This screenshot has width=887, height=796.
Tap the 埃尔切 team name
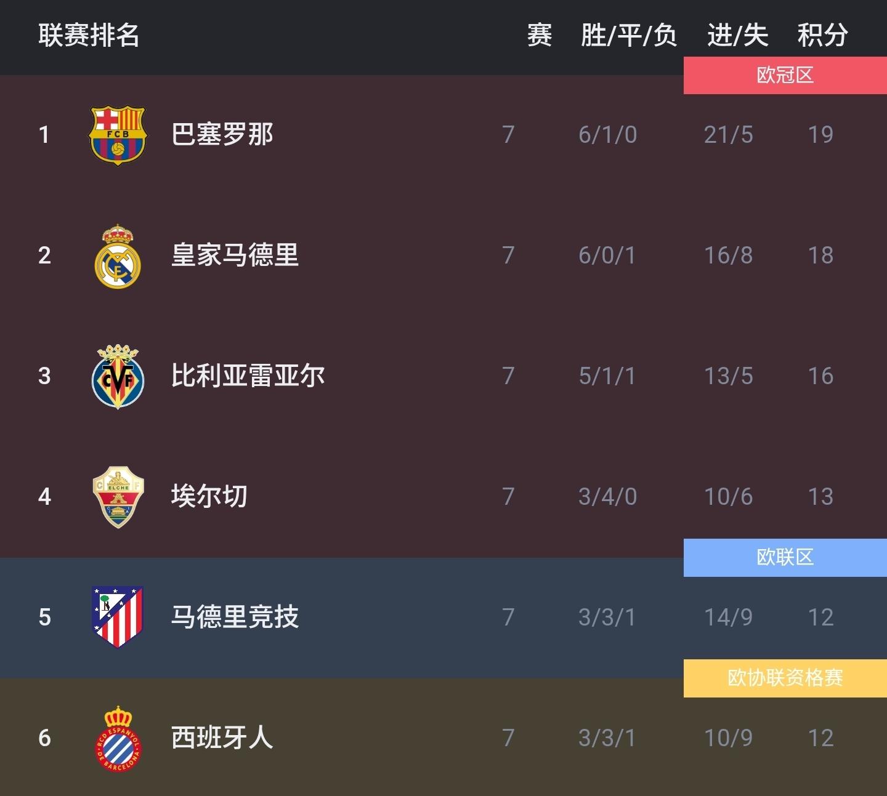coord(209,496)
